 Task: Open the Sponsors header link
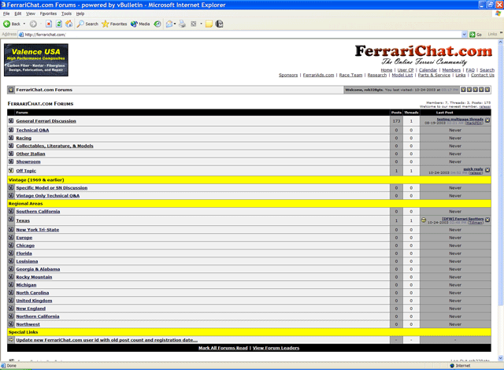288,75
